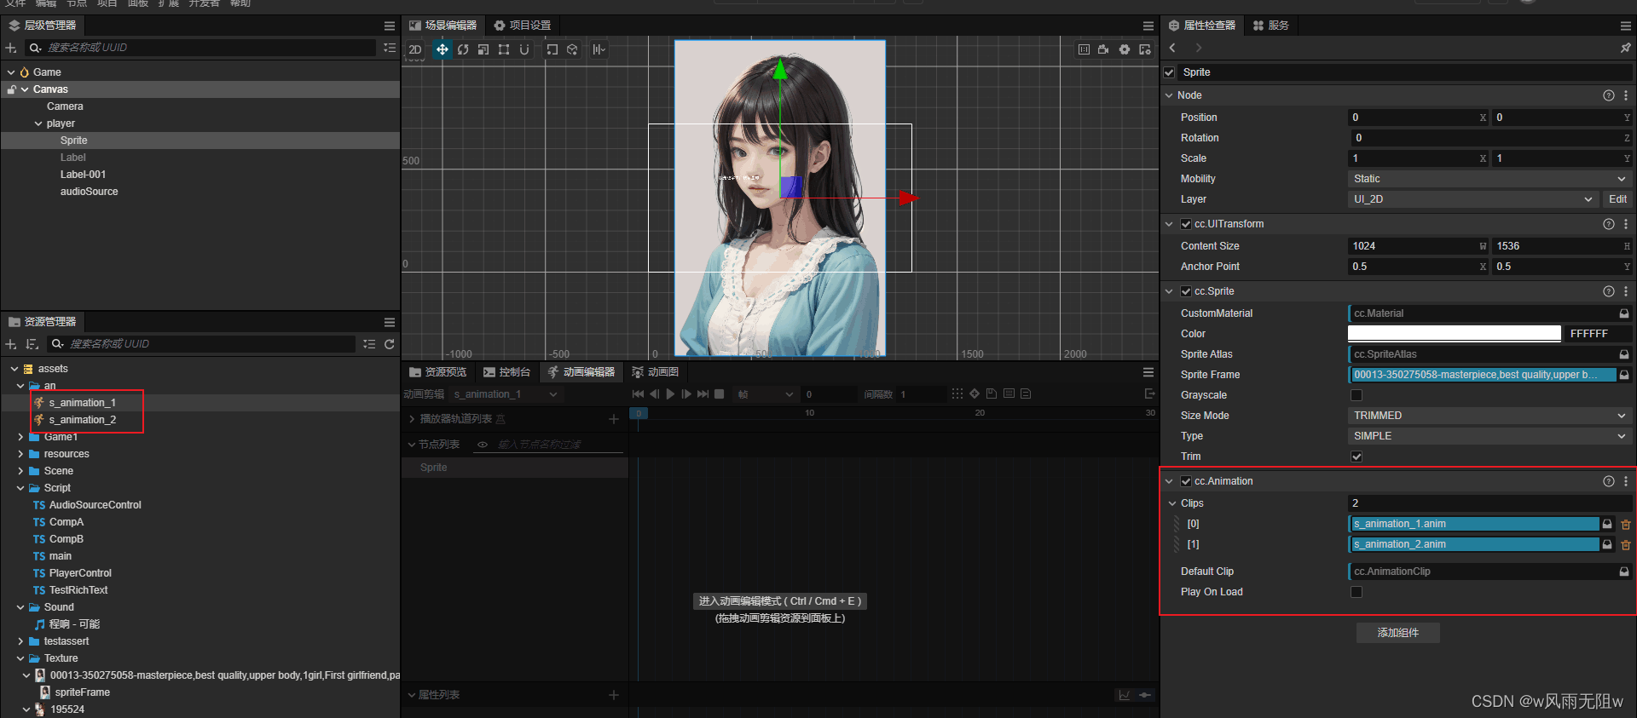Uncheck the Trim checkbox
The height and width of the screenshot is (718, 1637).
point(1356,457)
